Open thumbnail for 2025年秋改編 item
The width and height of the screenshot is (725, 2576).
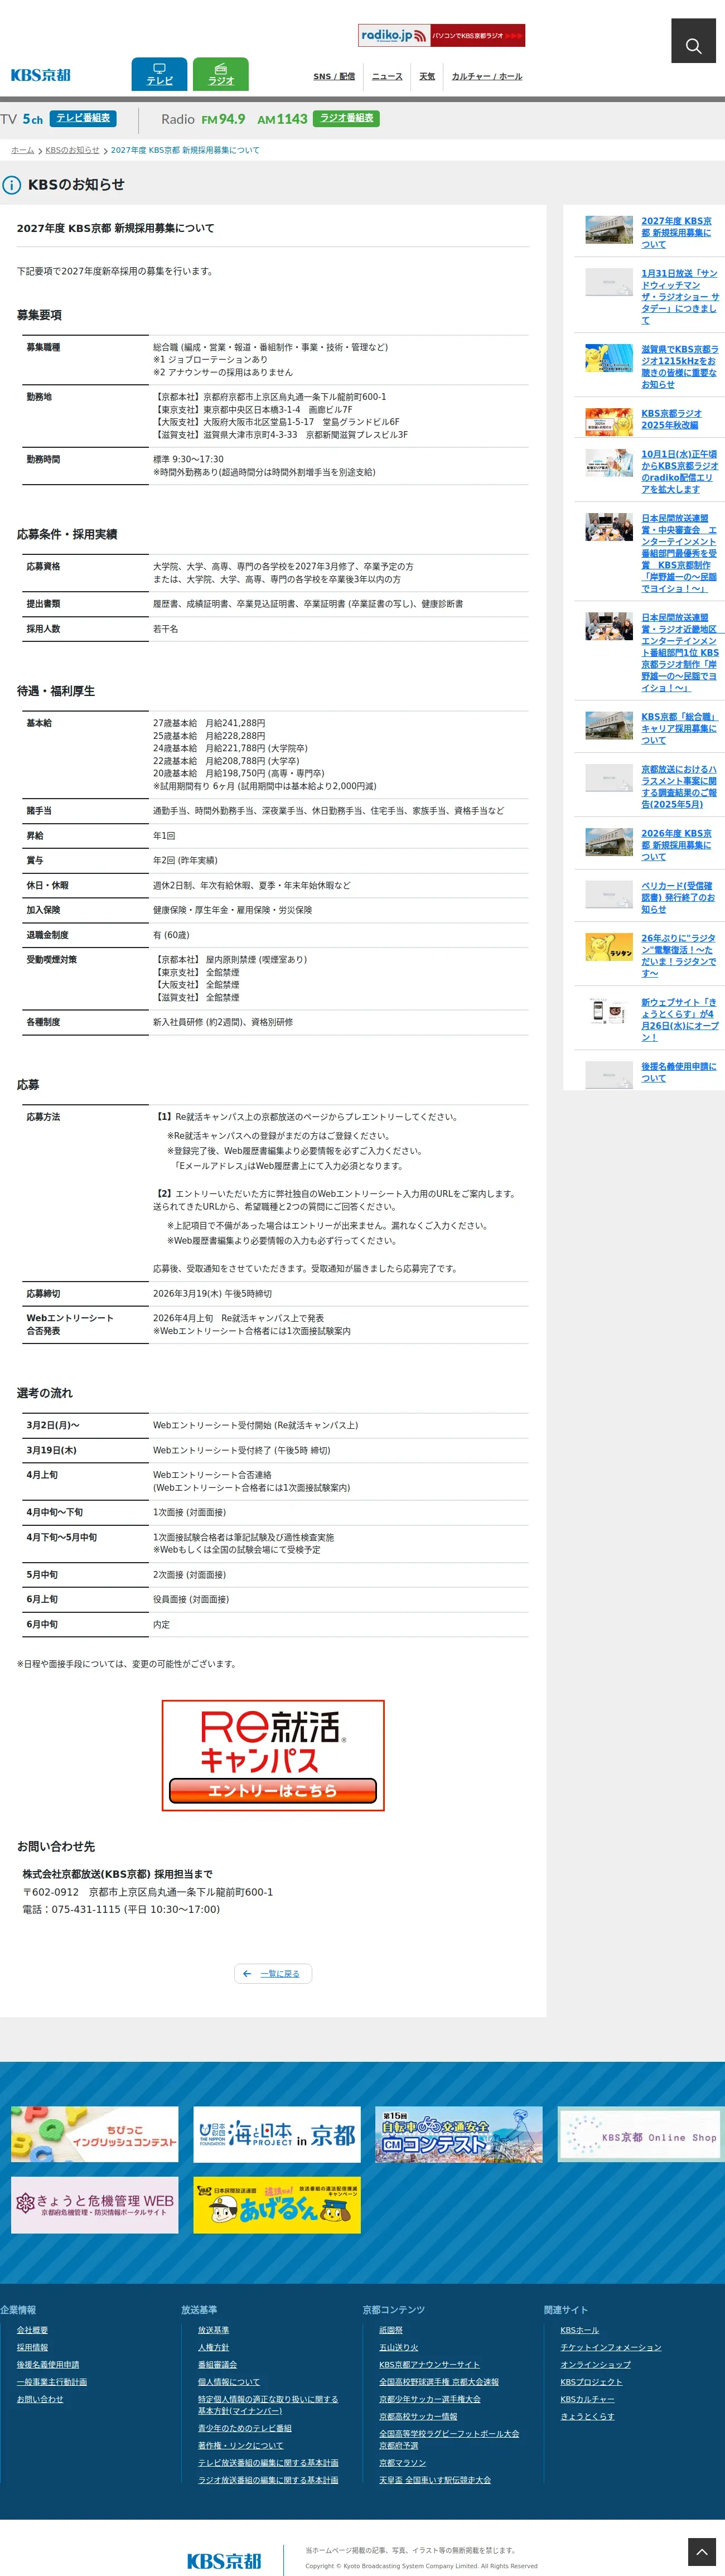(x=609, y=422)
